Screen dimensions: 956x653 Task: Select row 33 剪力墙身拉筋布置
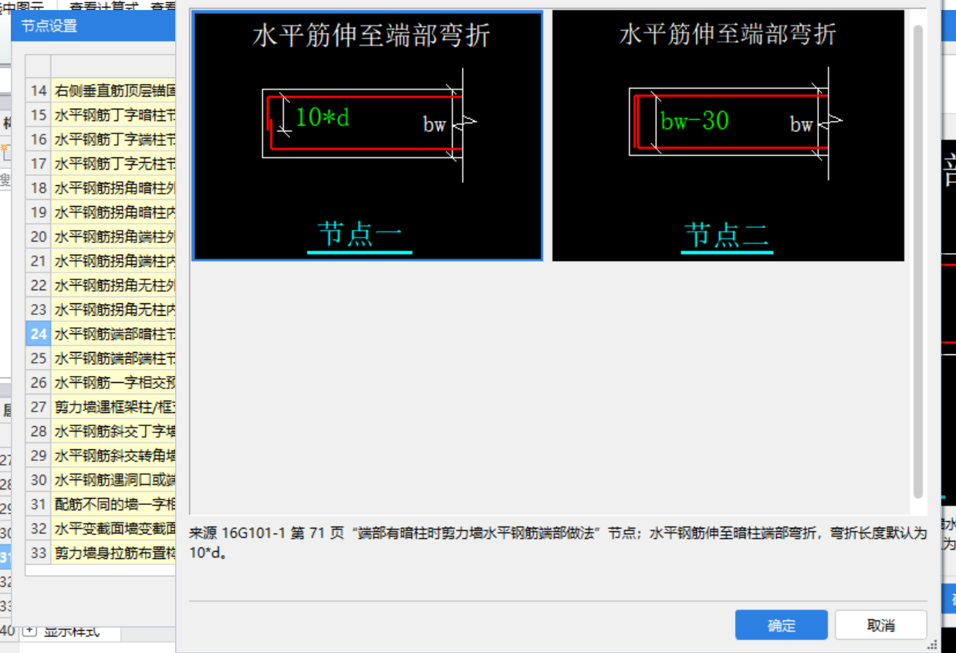(x=114, y=553)
